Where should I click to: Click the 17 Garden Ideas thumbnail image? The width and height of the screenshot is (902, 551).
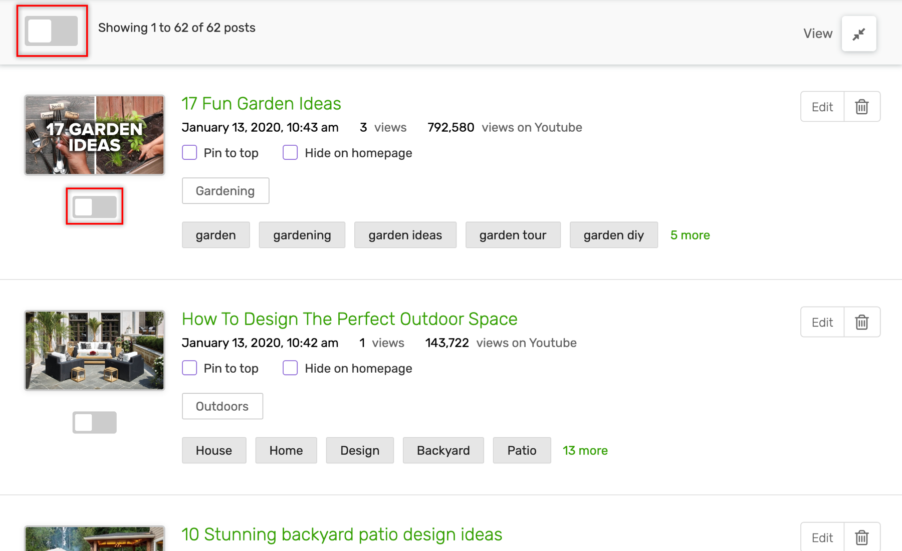95,135
